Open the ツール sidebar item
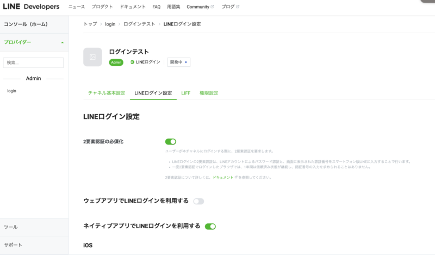Image resolution: width=435 pixels, height=257 pixels. [11, 227]
